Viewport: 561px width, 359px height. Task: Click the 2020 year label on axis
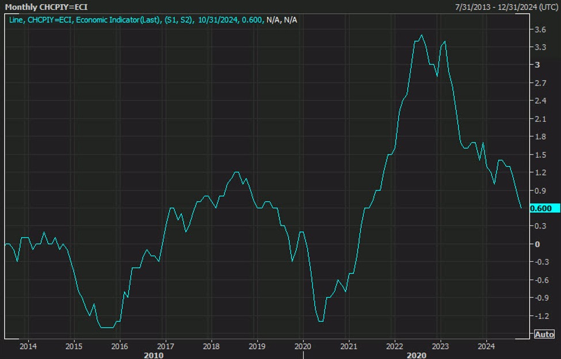click(x=303, y=346)
